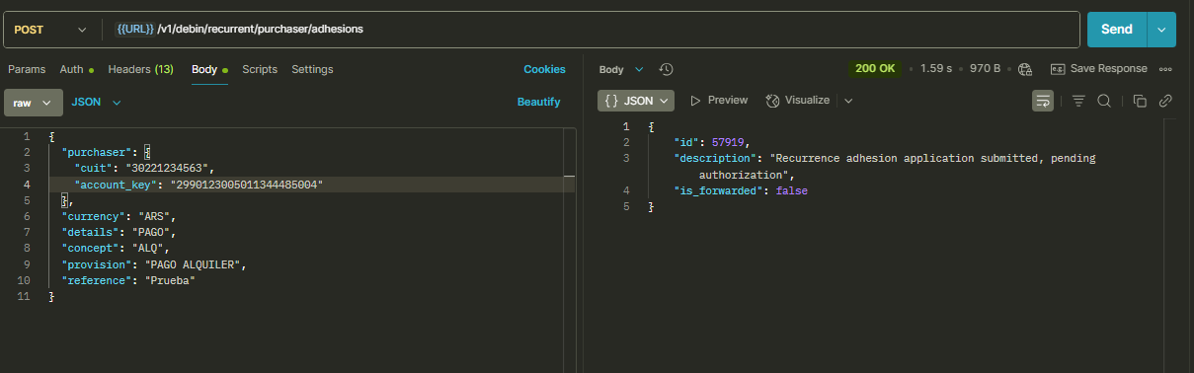Copy the response body to clipboard
Screen dimensions: 1194x373
click(x=1140, y=101)
